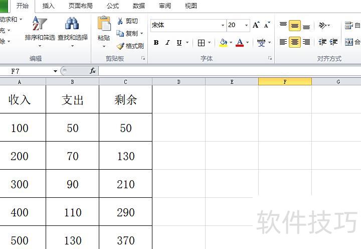
Task: Select column F header
Action: click(285, 82)
